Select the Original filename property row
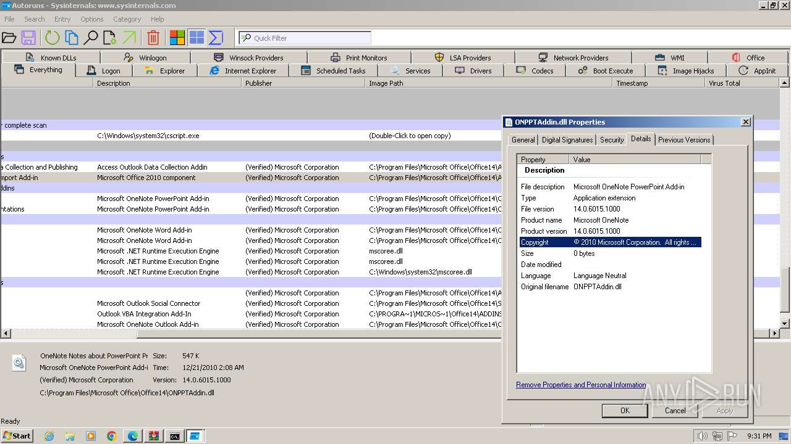Viewport: 791px width, 444px height. pos(610,287)
